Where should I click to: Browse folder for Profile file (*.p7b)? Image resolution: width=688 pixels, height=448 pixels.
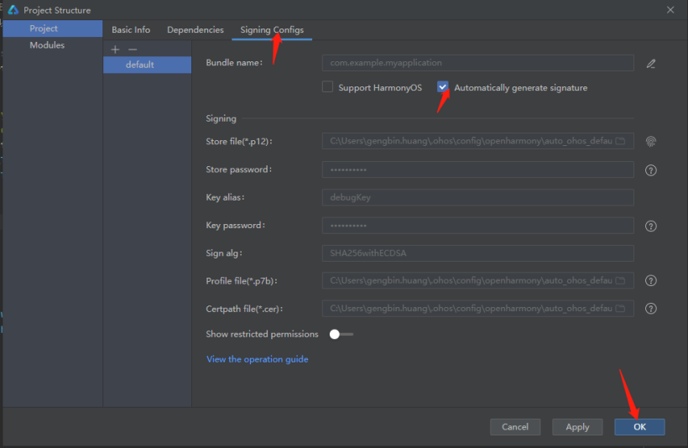coord(621,281)
